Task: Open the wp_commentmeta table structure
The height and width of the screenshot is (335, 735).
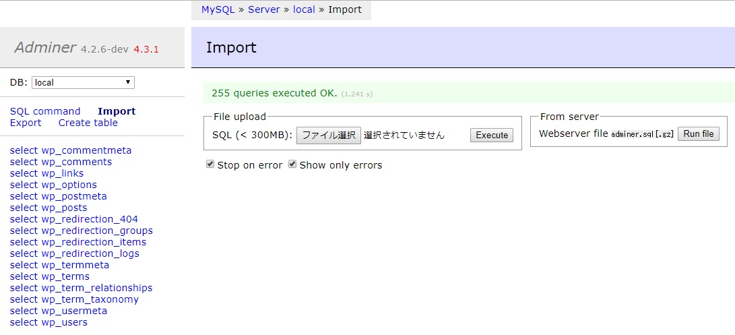Action: tap(86, 150)
